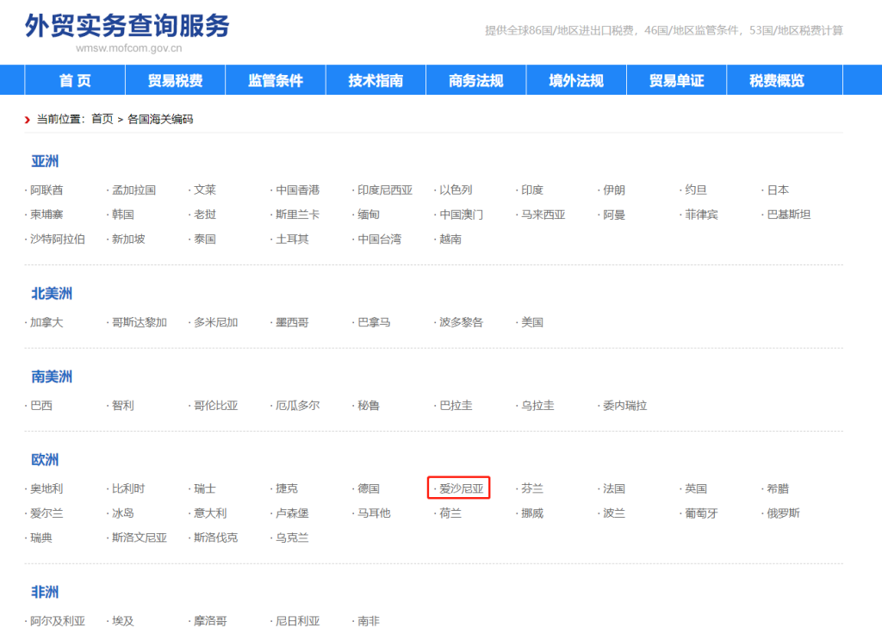Select 文莱 in the Asia list

[205, 190]
